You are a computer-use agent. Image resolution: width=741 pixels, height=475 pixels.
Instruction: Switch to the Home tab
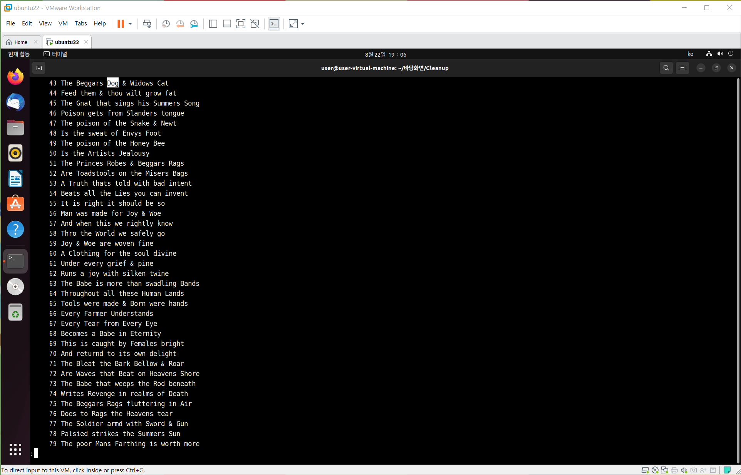click(x=21, y=42)
